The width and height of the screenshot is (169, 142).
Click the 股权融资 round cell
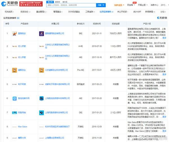pos(81,84)
